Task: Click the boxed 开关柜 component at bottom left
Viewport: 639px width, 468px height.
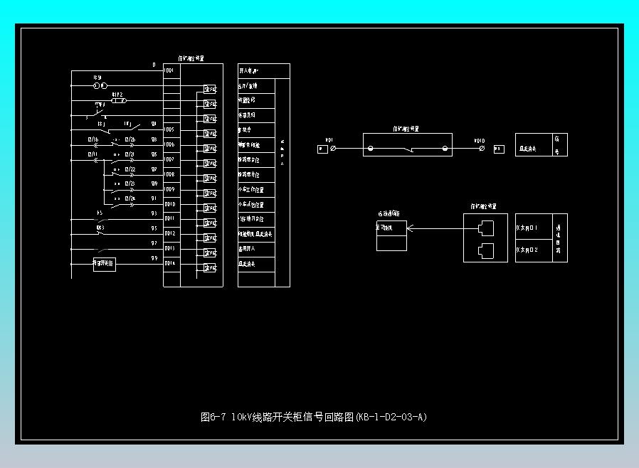Action: click(x=105, y=264)
